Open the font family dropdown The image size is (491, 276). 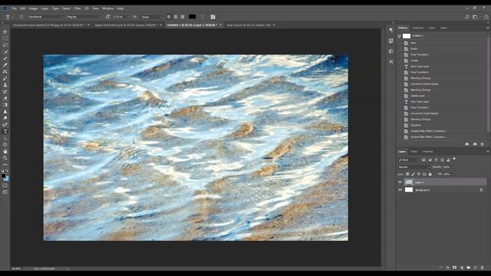[46, 17]
